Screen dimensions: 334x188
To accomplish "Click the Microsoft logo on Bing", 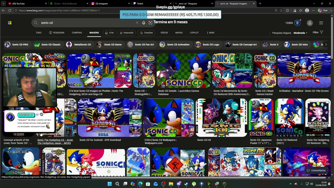I will coord(10,23).
